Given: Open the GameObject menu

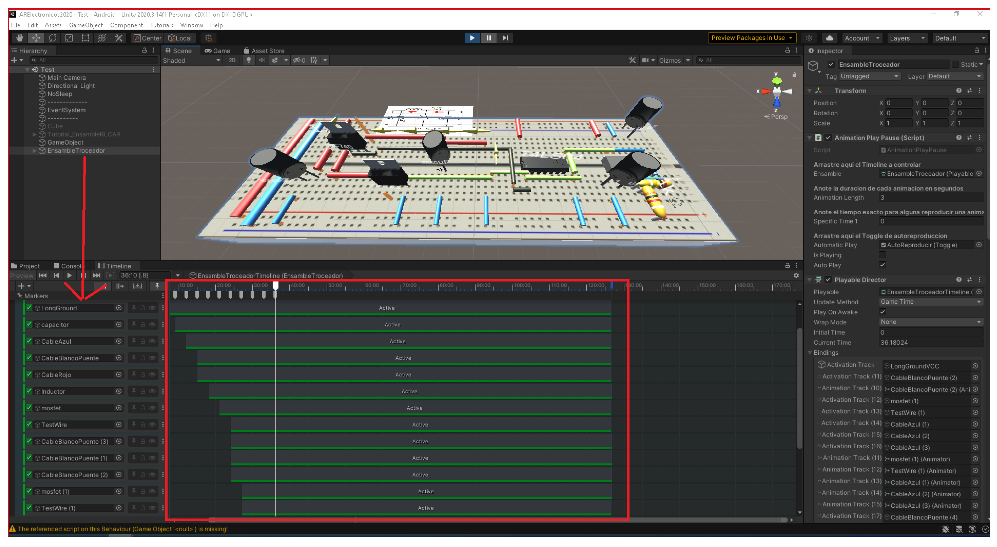Looking at the screenshot, I should (x=86, y=25).
